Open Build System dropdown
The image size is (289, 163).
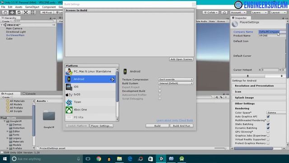tap(176, 83)
